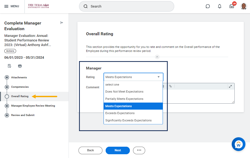Type in the Search field
The height and width of the screenshot is (158, 250).
click(129, 6)
